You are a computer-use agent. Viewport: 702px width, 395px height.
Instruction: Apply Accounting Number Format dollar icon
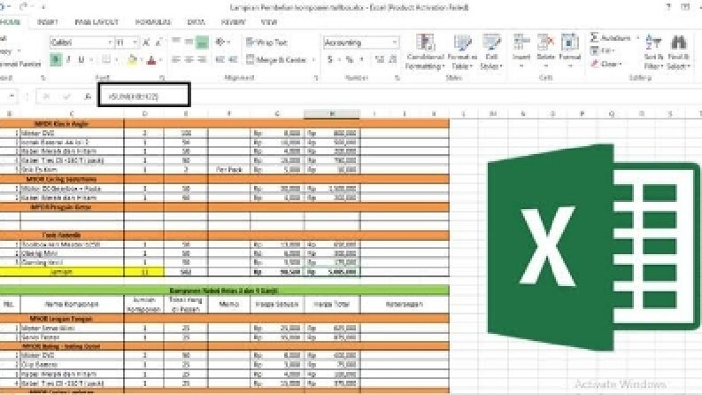pos(330,59)
